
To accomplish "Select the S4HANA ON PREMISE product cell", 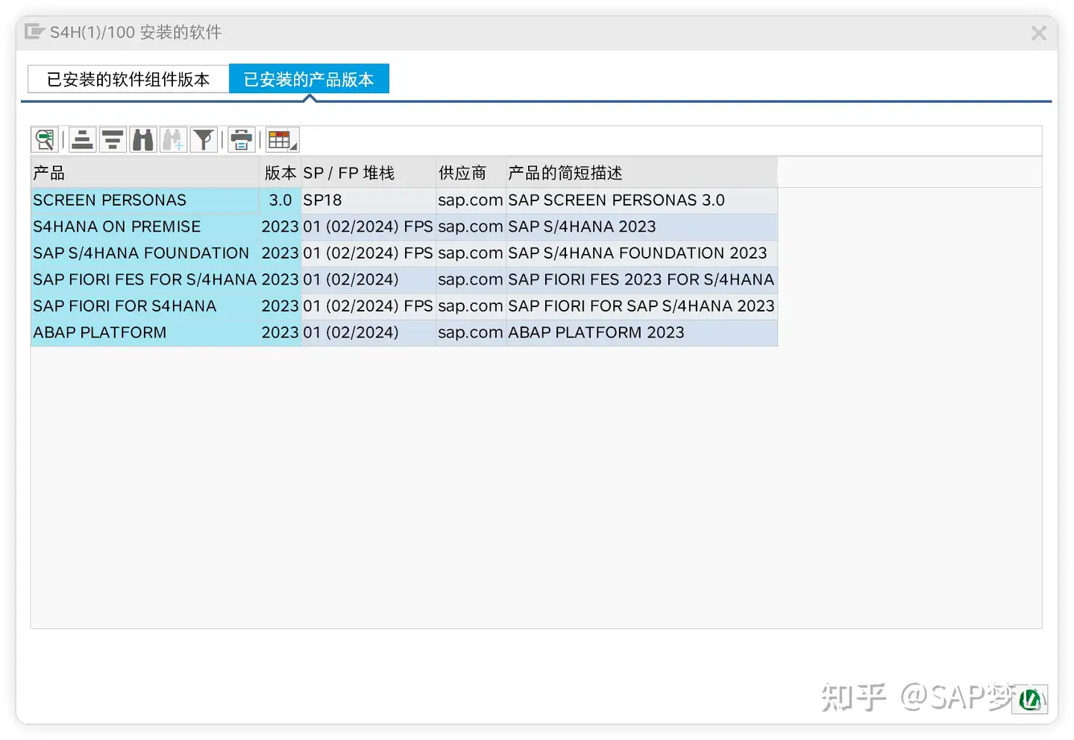I will 145,227.
